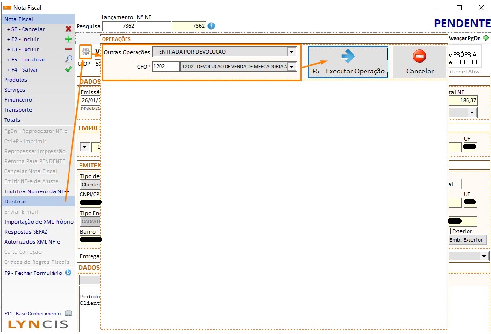
Task: Open the CFOP description dropdown
Action: pyautogui.click(x=291, y=67)
